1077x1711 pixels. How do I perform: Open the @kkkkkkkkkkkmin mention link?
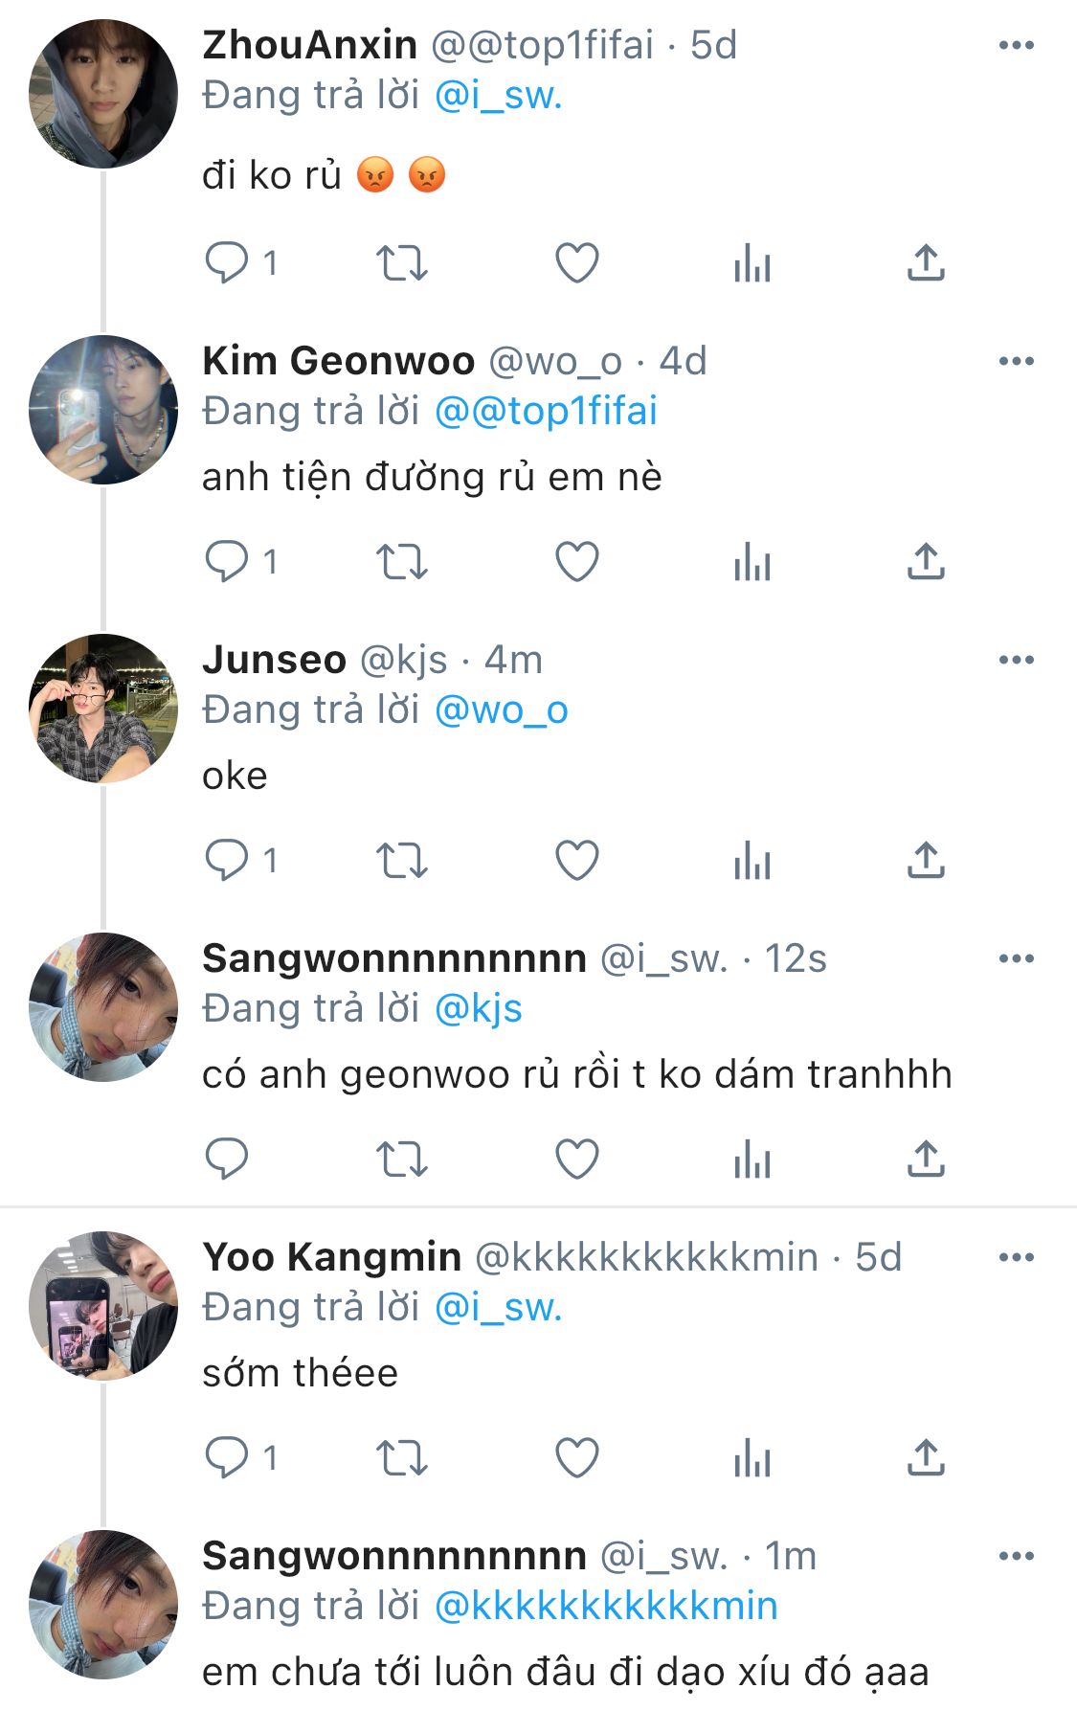606,1606
